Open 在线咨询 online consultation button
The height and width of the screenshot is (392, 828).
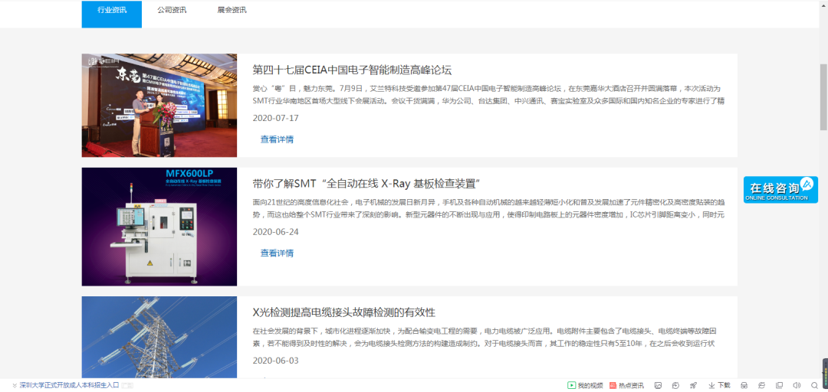point(780,189)
